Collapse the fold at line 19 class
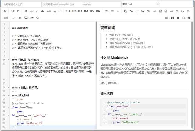The image size is (195, 131). click(8, 107)
